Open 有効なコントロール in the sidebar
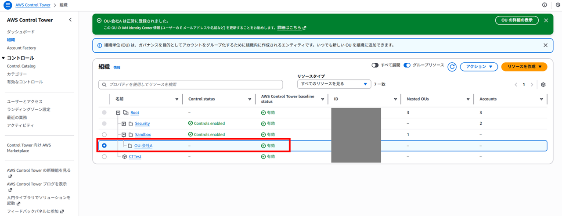The height and width of the screenshot is (216, 562). pyautogui.click(x=25, y=82)
